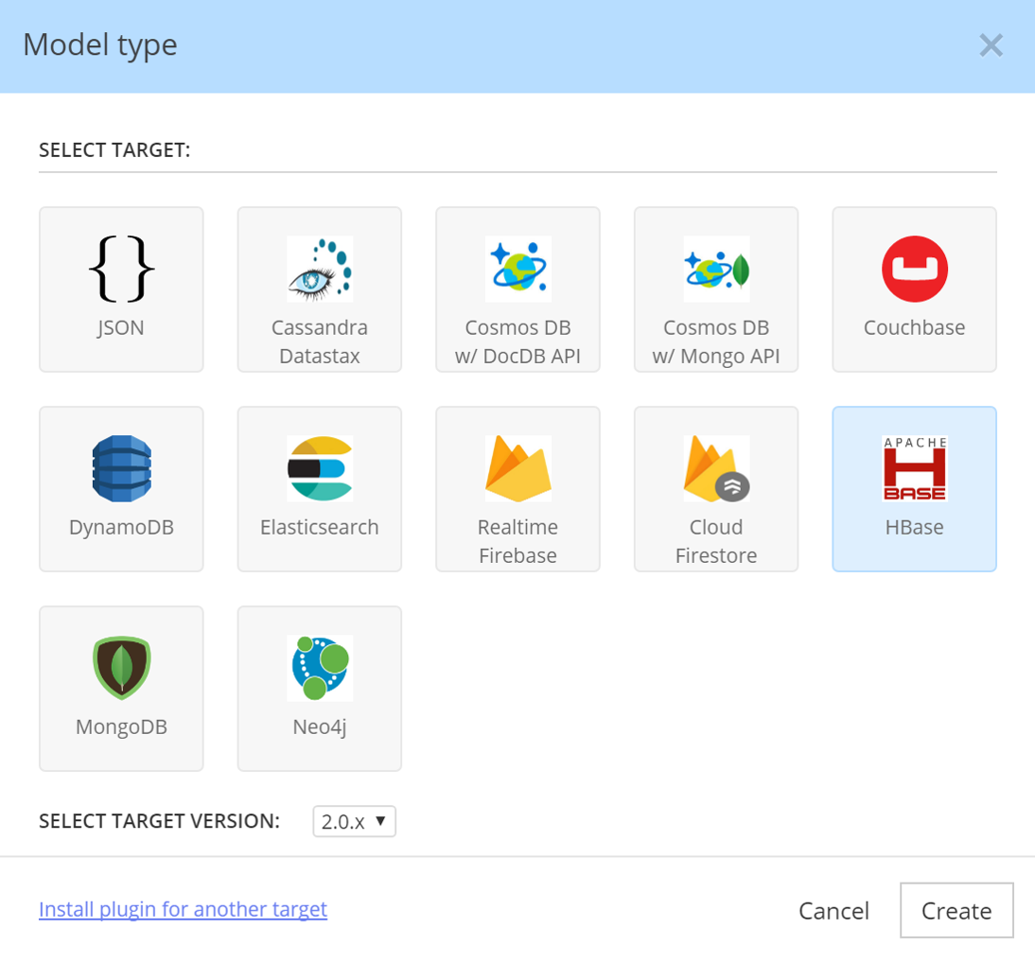This screenshot has width=1035, height=963.
Task: Choose the Cassandra Datastax eye icon
Action: point(320,270)
